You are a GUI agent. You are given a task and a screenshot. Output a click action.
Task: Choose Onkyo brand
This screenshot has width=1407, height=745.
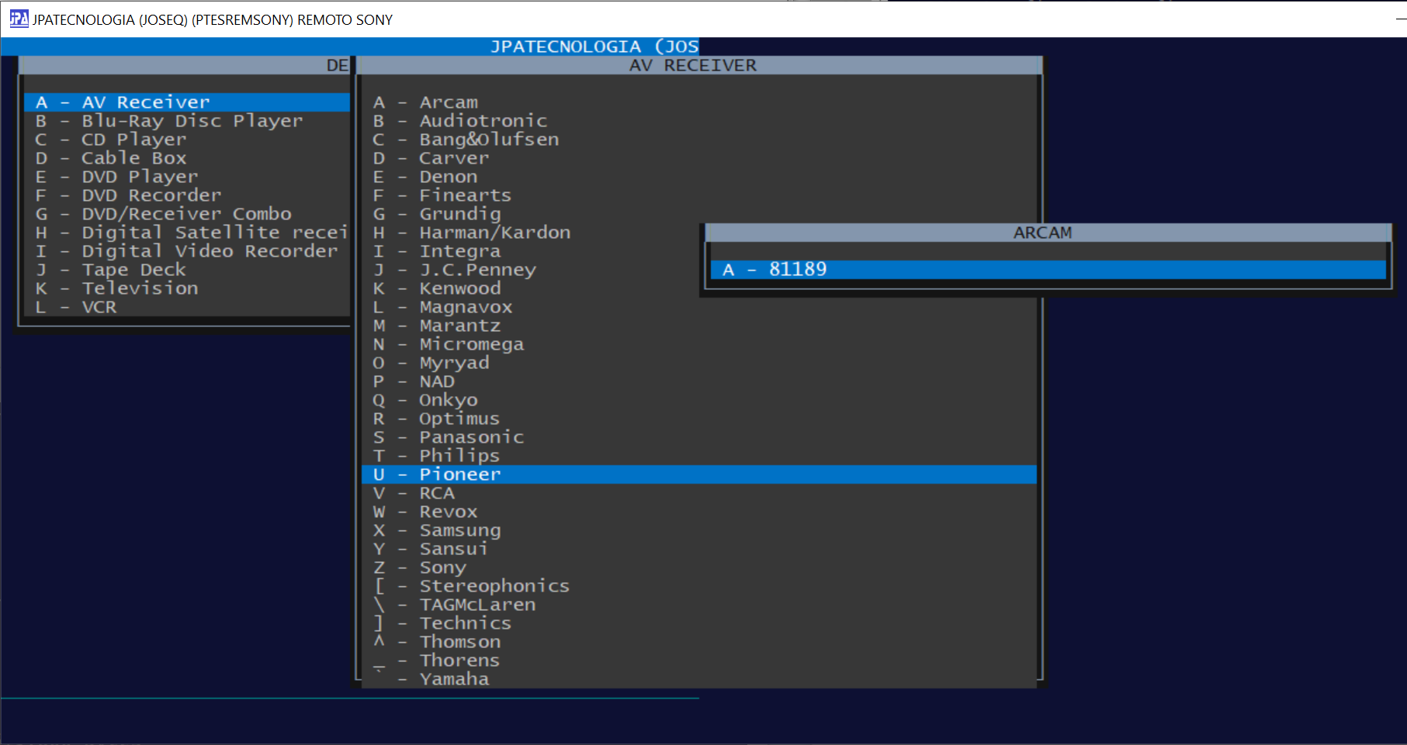point(699,400)
